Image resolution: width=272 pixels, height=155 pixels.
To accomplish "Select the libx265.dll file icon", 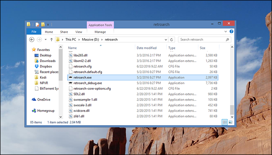I will [x=71, y=55].
